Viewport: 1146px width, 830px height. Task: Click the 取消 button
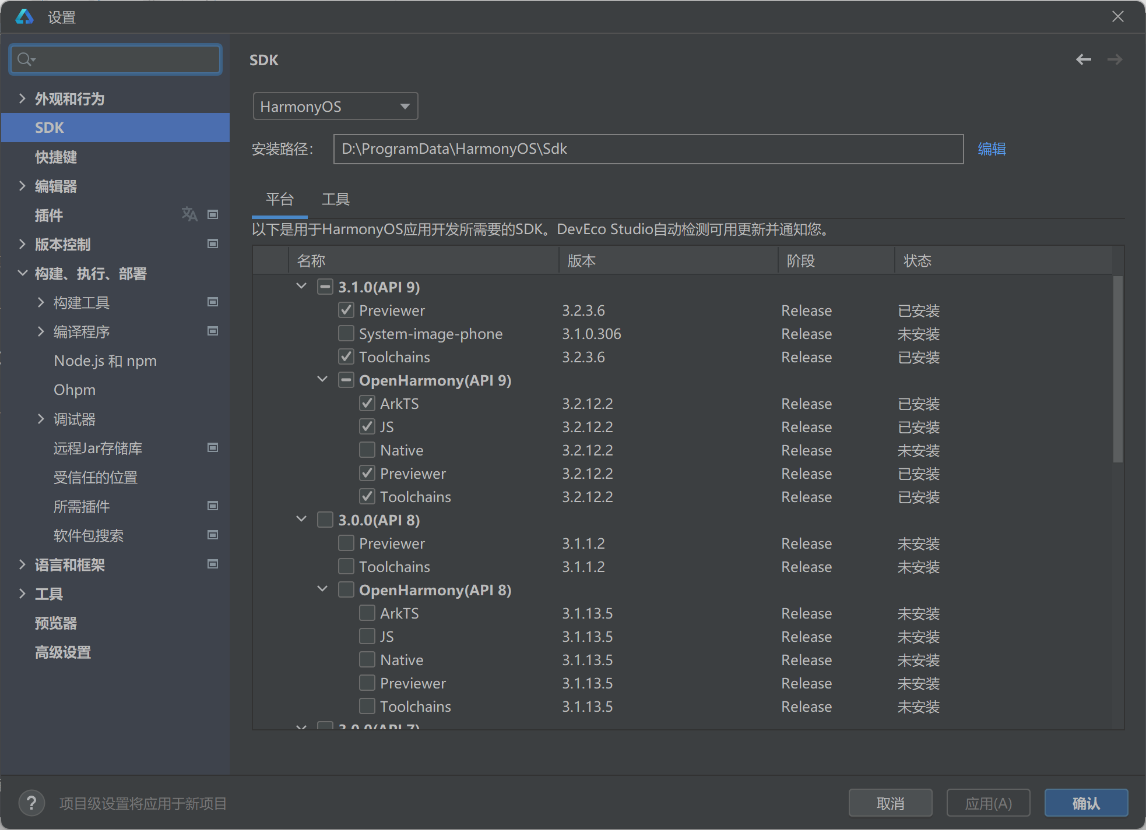890,803
